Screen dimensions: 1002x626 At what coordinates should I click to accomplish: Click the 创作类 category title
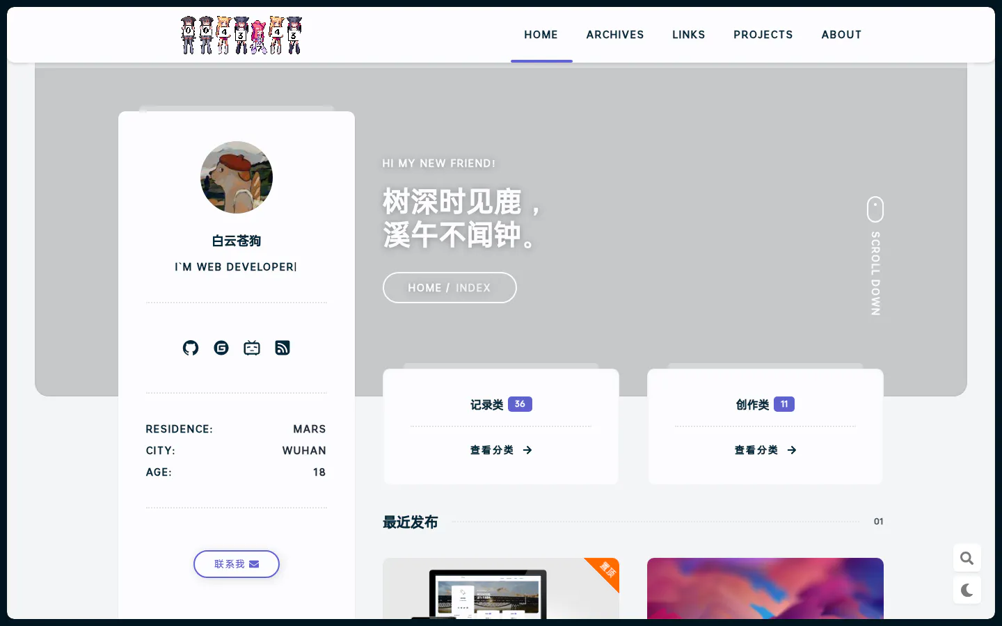pos(752,405)
